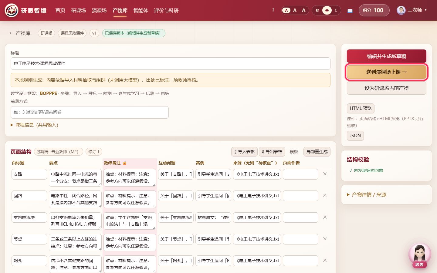Click the 导出表格 button
437x273 pixels.
pos(272,152)
